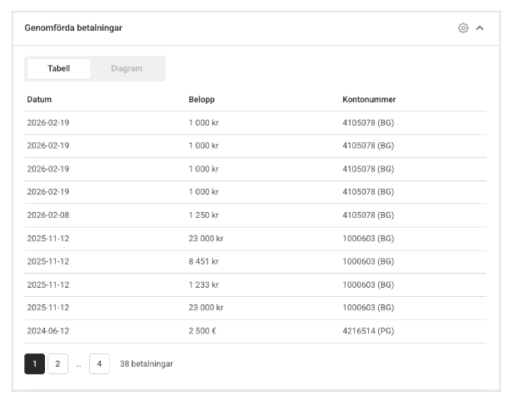Click account number 4216514 (PG)

368,331
